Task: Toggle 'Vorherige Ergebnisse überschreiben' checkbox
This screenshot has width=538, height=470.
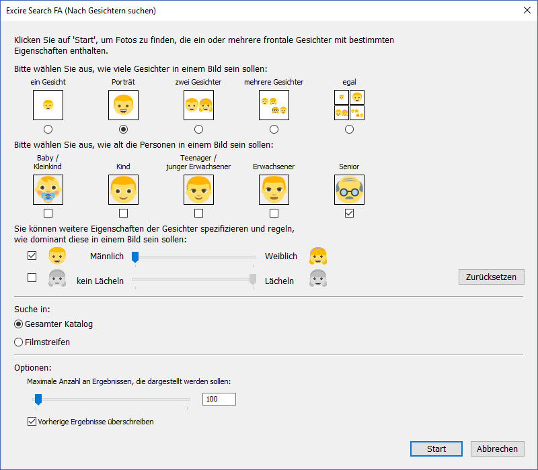Action: pos(32,422)
